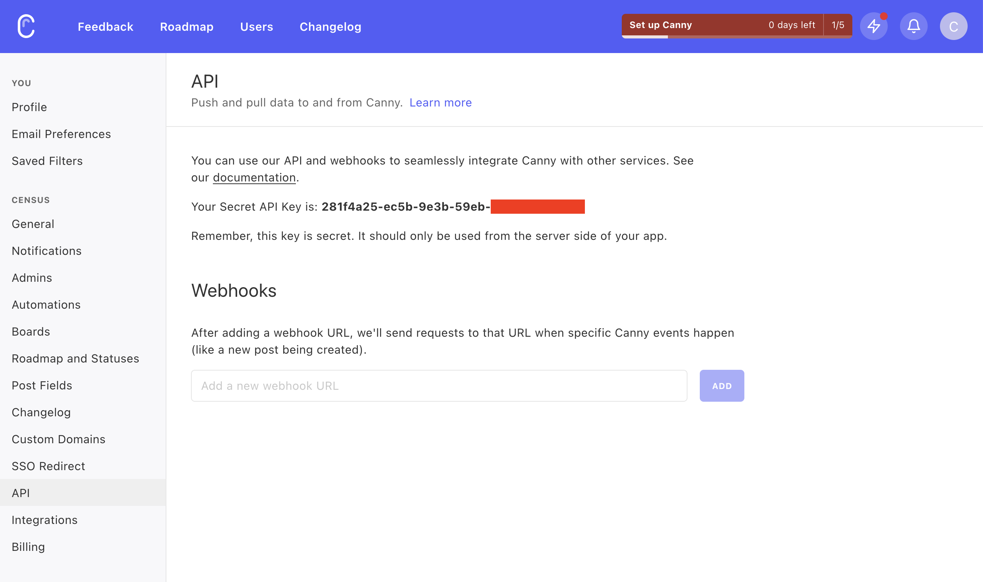The width and height of the screenshot is (983, 582).
Task: Open the notifications bell icon
Action: (913, 26)
